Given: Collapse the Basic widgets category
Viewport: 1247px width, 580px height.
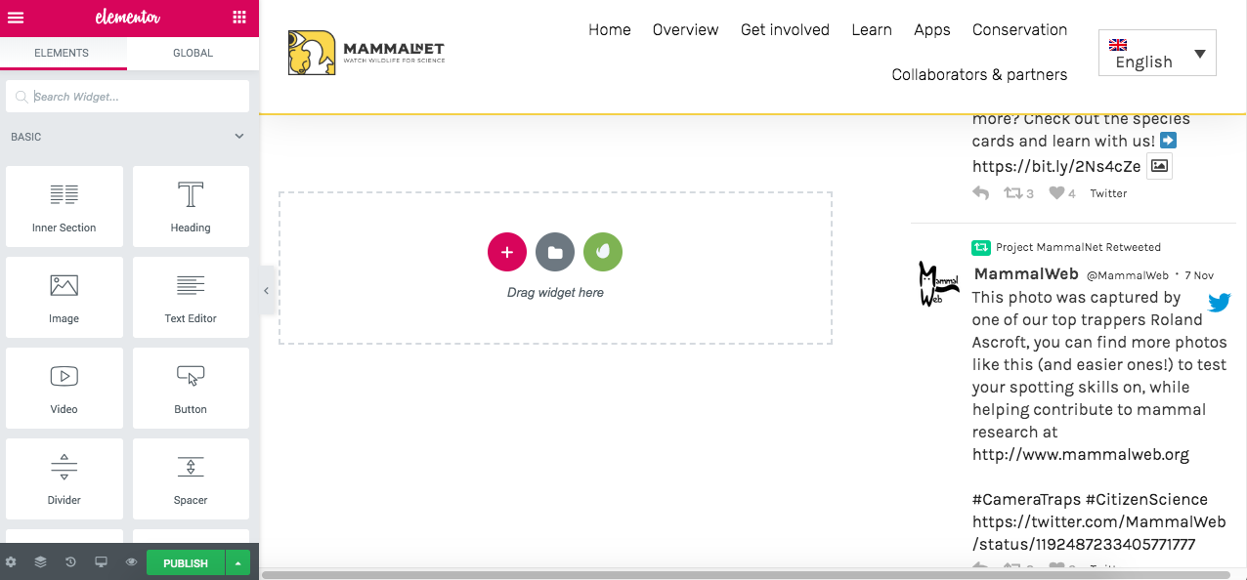Looking at the screenshot, I should 239,137.
